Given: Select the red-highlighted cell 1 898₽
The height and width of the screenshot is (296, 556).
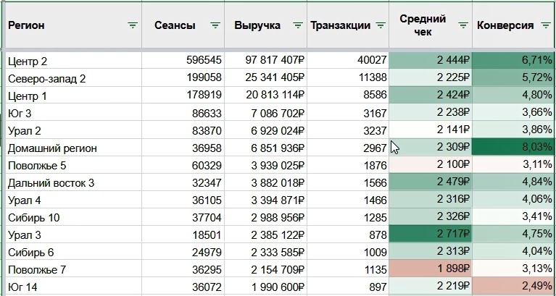Looking at the screenshot, I should [431, 269].
